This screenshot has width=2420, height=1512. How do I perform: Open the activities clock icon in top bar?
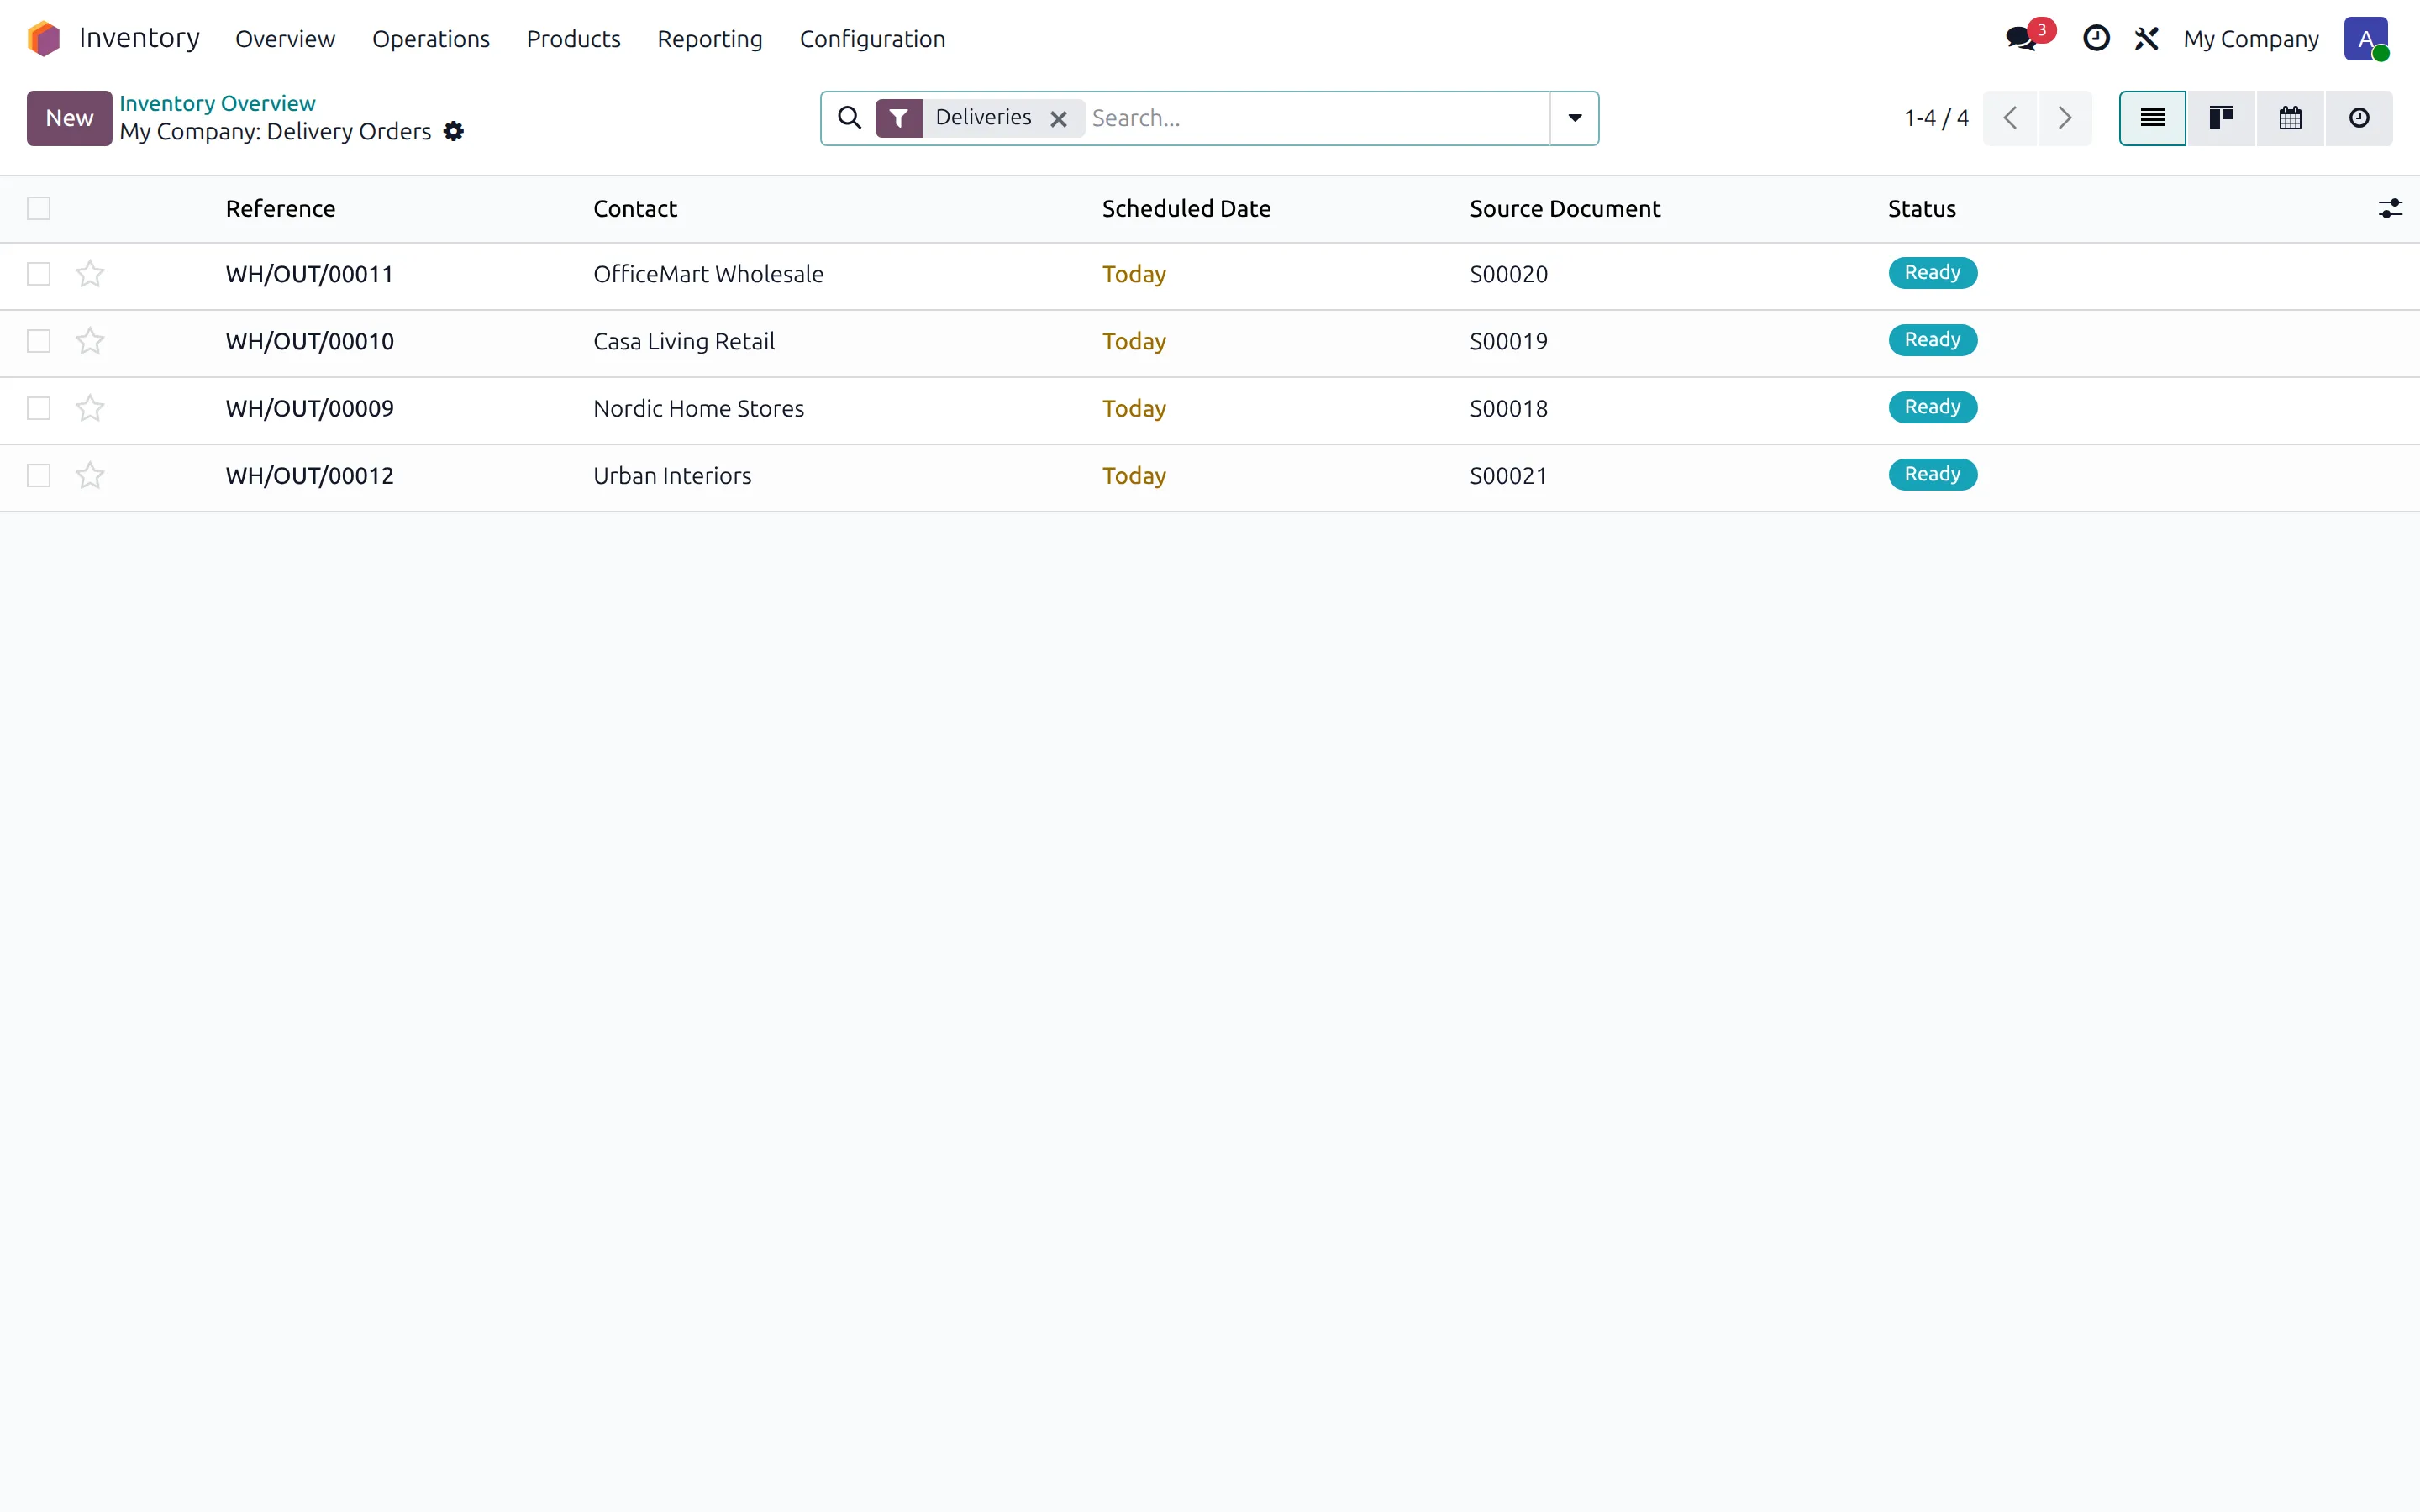point(2096,39)
